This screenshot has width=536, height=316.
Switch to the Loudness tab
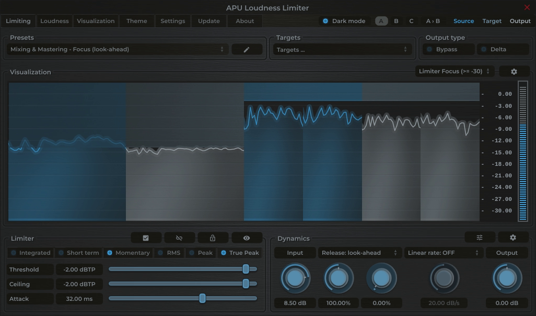coord(54,21)
